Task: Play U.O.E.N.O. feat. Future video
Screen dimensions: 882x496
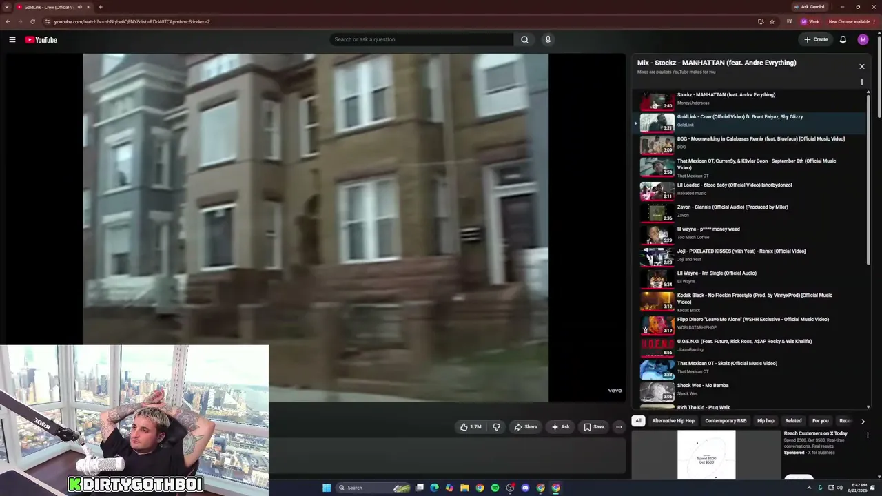Action: click(x=750, y=347)
